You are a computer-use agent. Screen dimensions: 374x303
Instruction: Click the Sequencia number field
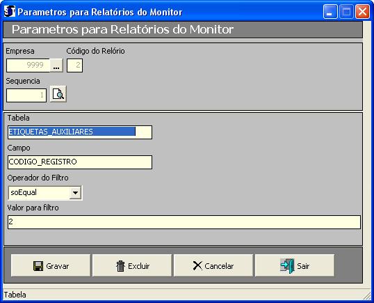[x=26, y=95]
